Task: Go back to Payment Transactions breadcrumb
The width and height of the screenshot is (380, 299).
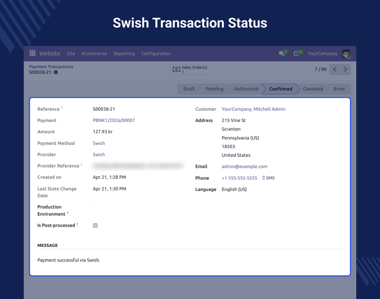Action: (x=51, y=67)
